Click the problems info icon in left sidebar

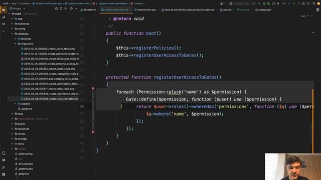[4, 160]
